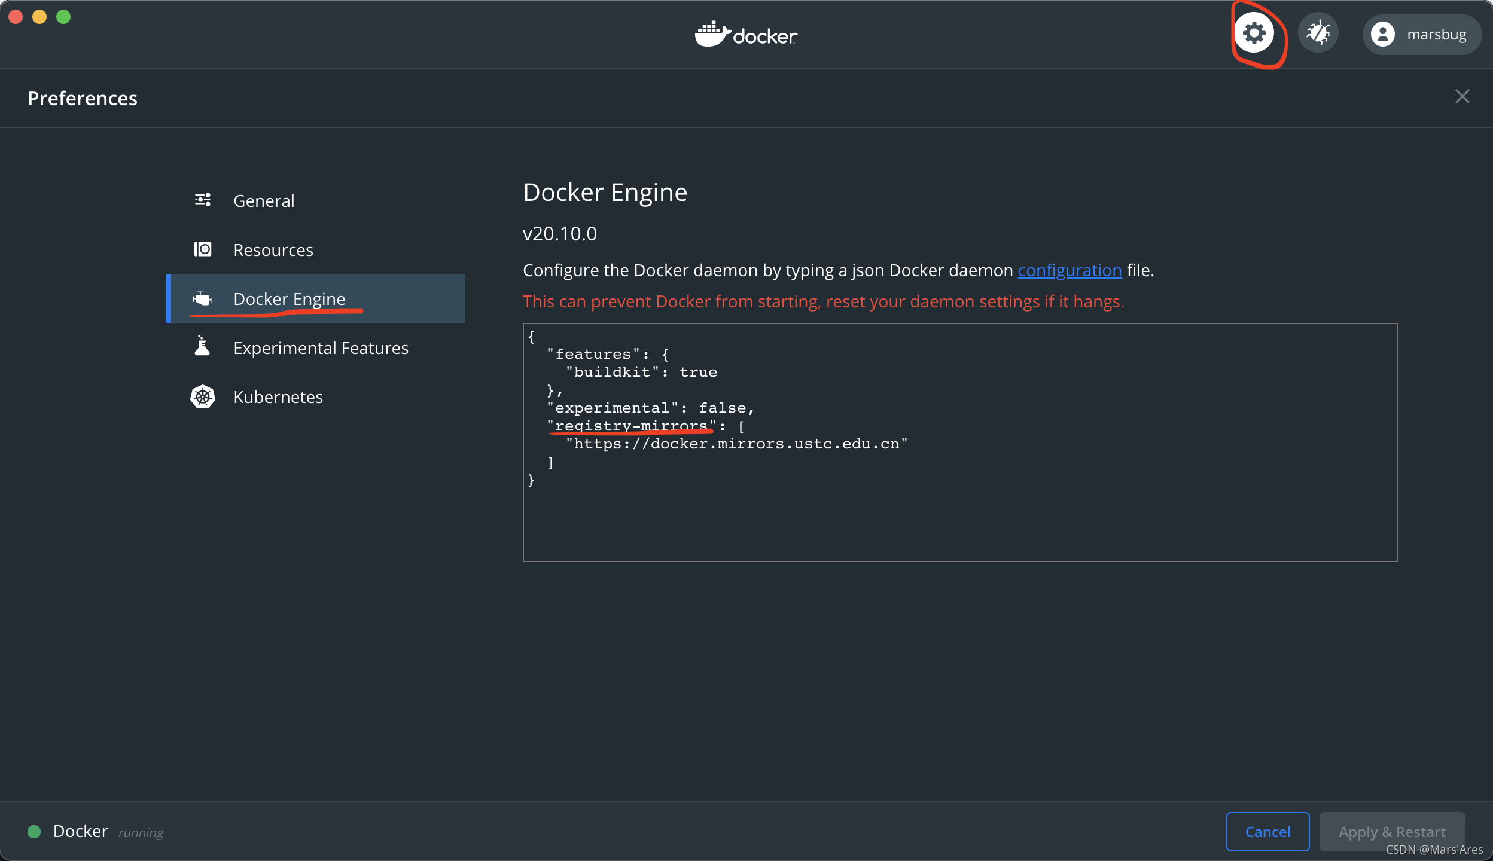1493x861 pixels.
Task: Select the Experimental Features flask icon
Action: point(202,346)
